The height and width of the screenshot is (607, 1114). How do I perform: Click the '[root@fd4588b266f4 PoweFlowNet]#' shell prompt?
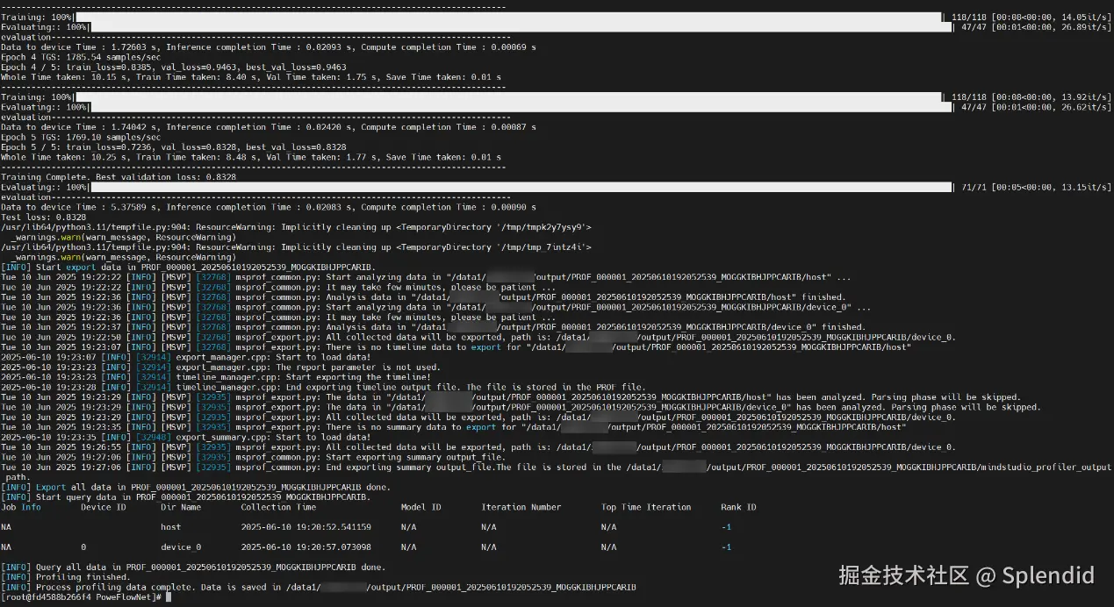tap(82, 597)
